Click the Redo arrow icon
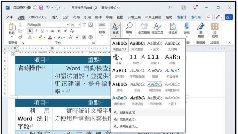 point(58,8)
